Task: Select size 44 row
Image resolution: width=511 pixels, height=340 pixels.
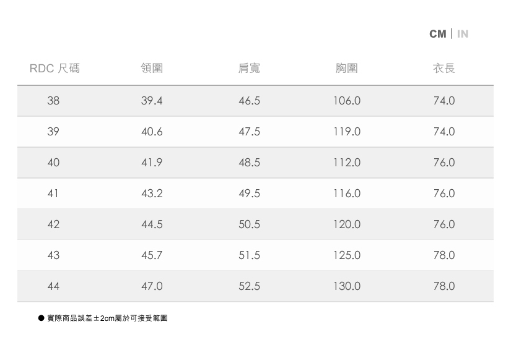Action: 53,286
